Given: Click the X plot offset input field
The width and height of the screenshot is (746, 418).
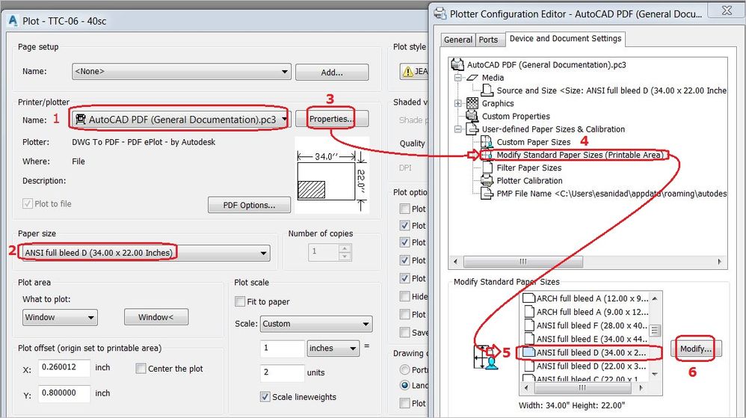Looking at the screenshot, I should 64,368.
